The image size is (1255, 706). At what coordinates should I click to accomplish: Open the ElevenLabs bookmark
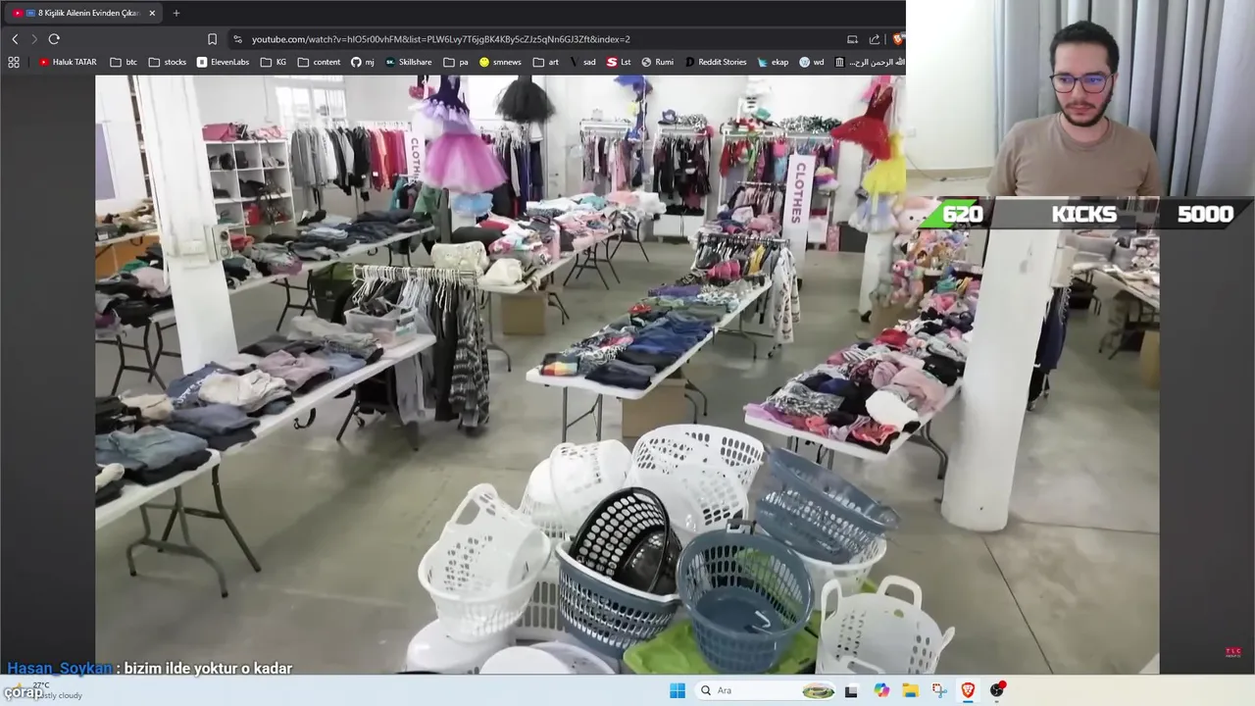tap(223, 62)
